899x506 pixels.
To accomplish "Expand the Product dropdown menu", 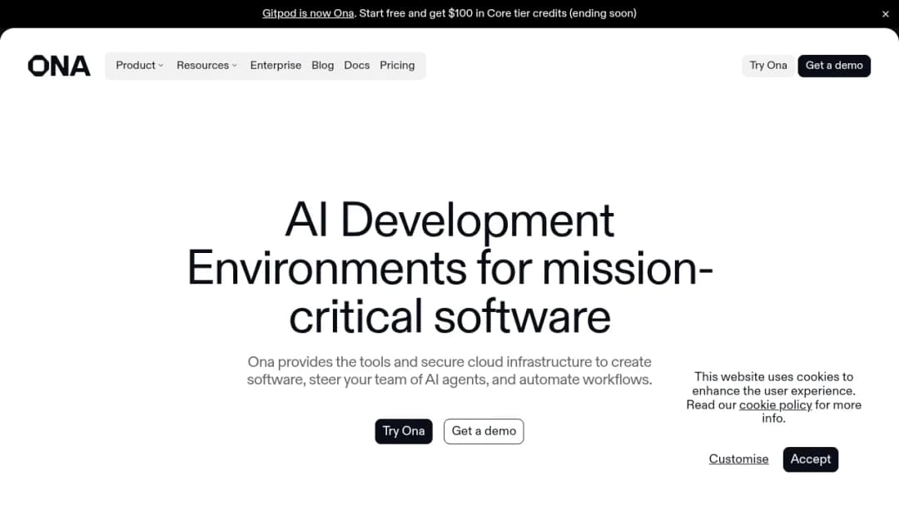I will tap(139, 65).
